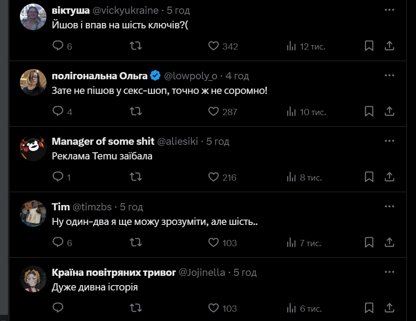
Task: Open the Manager of some shit avatar
Action: [34, 148]
